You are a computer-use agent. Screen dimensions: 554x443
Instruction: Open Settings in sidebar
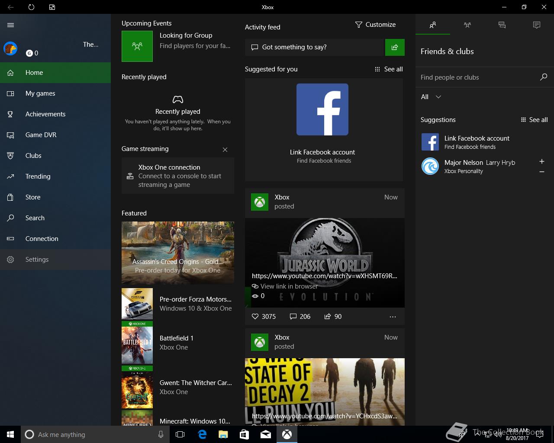pyautogui.click(x=55, y=260)
